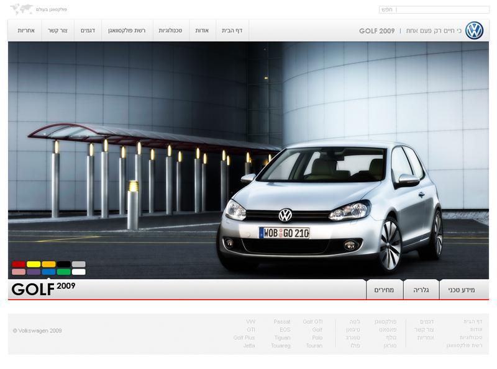This screenshot has height=369, width=497.
Task: Click the slogan כי חיים רק פעם אחת
Action: (434, 30)
